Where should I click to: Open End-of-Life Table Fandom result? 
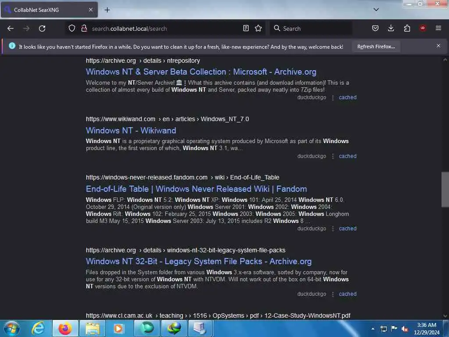(x=196, y=189)
